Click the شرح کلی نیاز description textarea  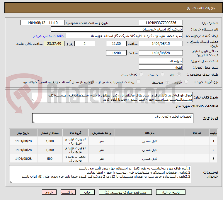[112, 97]
